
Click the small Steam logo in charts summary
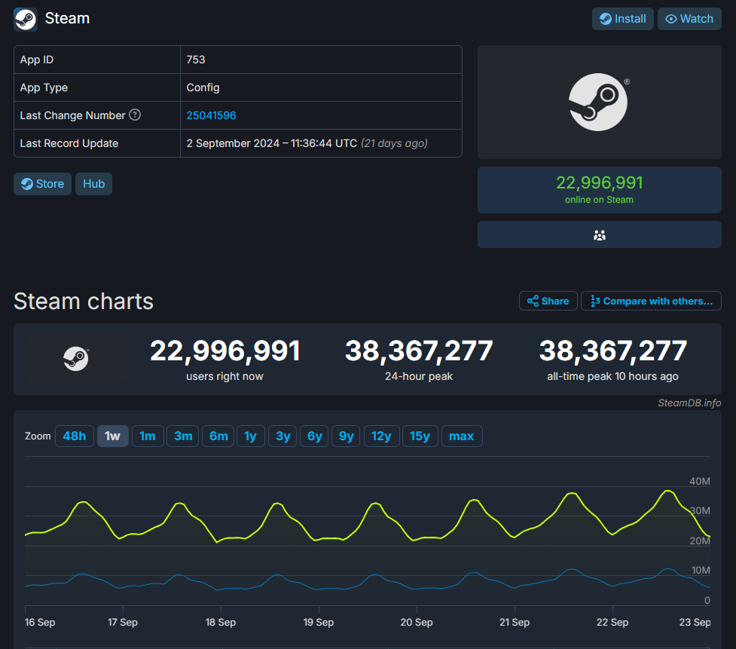(x=76, y=359)
